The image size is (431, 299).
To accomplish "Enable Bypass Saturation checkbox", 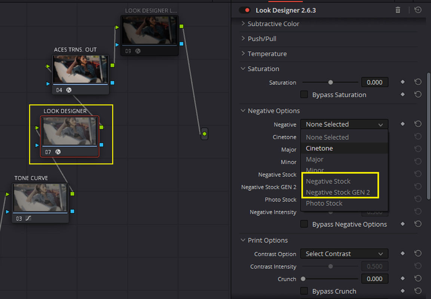I will tap(304, 95).
